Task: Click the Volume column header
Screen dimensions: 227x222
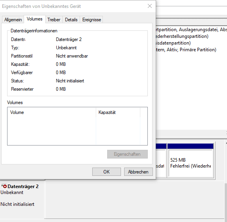Action: click(52, 112)
